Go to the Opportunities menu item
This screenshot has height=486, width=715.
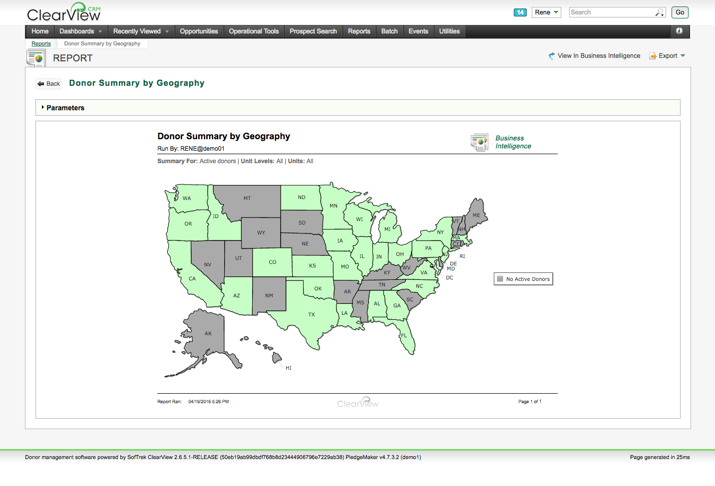pyautogui.click(x=199, y=31)
